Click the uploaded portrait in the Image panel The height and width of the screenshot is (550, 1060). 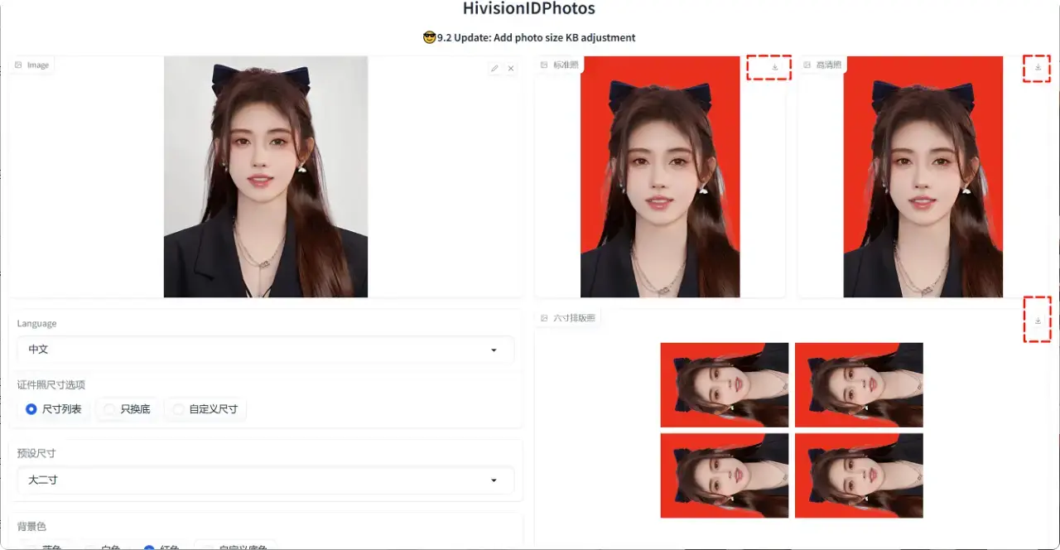pos(265,176)
